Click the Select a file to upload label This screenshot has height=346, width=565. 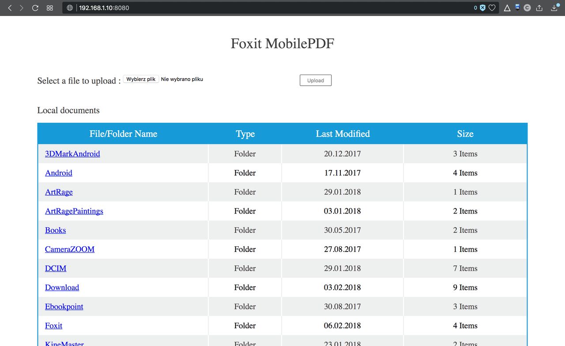tap(79, 81)
